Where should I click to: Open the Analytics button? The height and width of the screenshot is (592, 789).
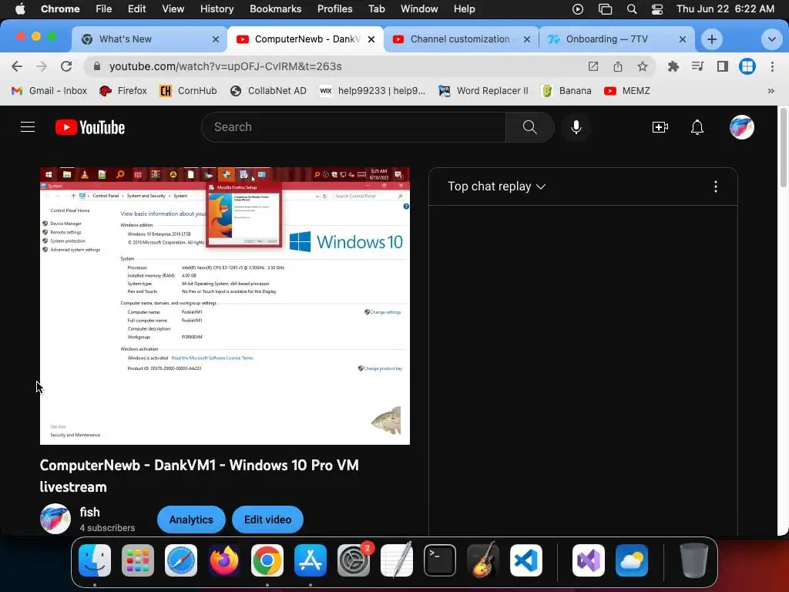click(x=191, y=520)
